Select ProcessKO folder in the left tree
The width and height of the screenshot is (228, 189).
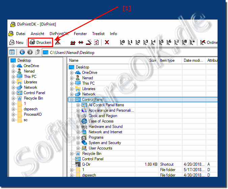click(33, 114)
